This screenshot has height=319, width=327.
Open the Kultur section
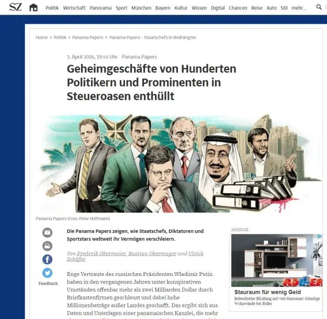click(181, 8)
